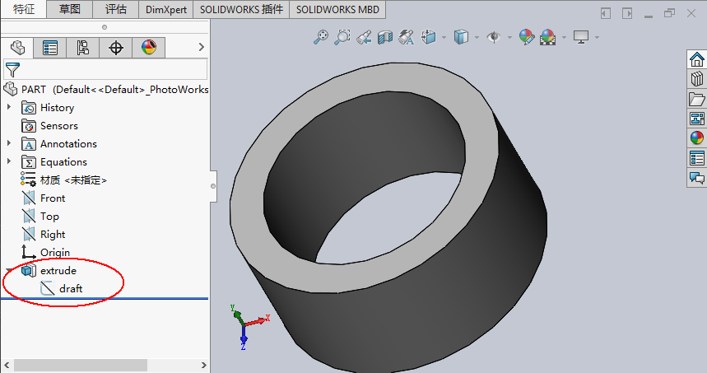Image resolution: width=707 pixels, height=373 pixels.
Task: Click Edit Appearance icon
Action: [x=526, y=37]
